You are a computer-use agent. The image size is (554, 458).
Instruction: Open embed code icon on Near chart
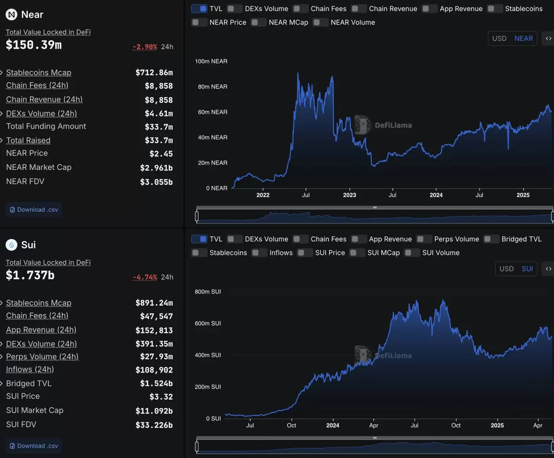click(548, 38)
